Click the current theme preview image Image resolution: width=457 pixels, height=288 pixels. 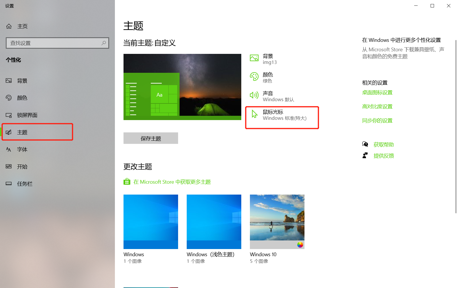tap(182, 87)
